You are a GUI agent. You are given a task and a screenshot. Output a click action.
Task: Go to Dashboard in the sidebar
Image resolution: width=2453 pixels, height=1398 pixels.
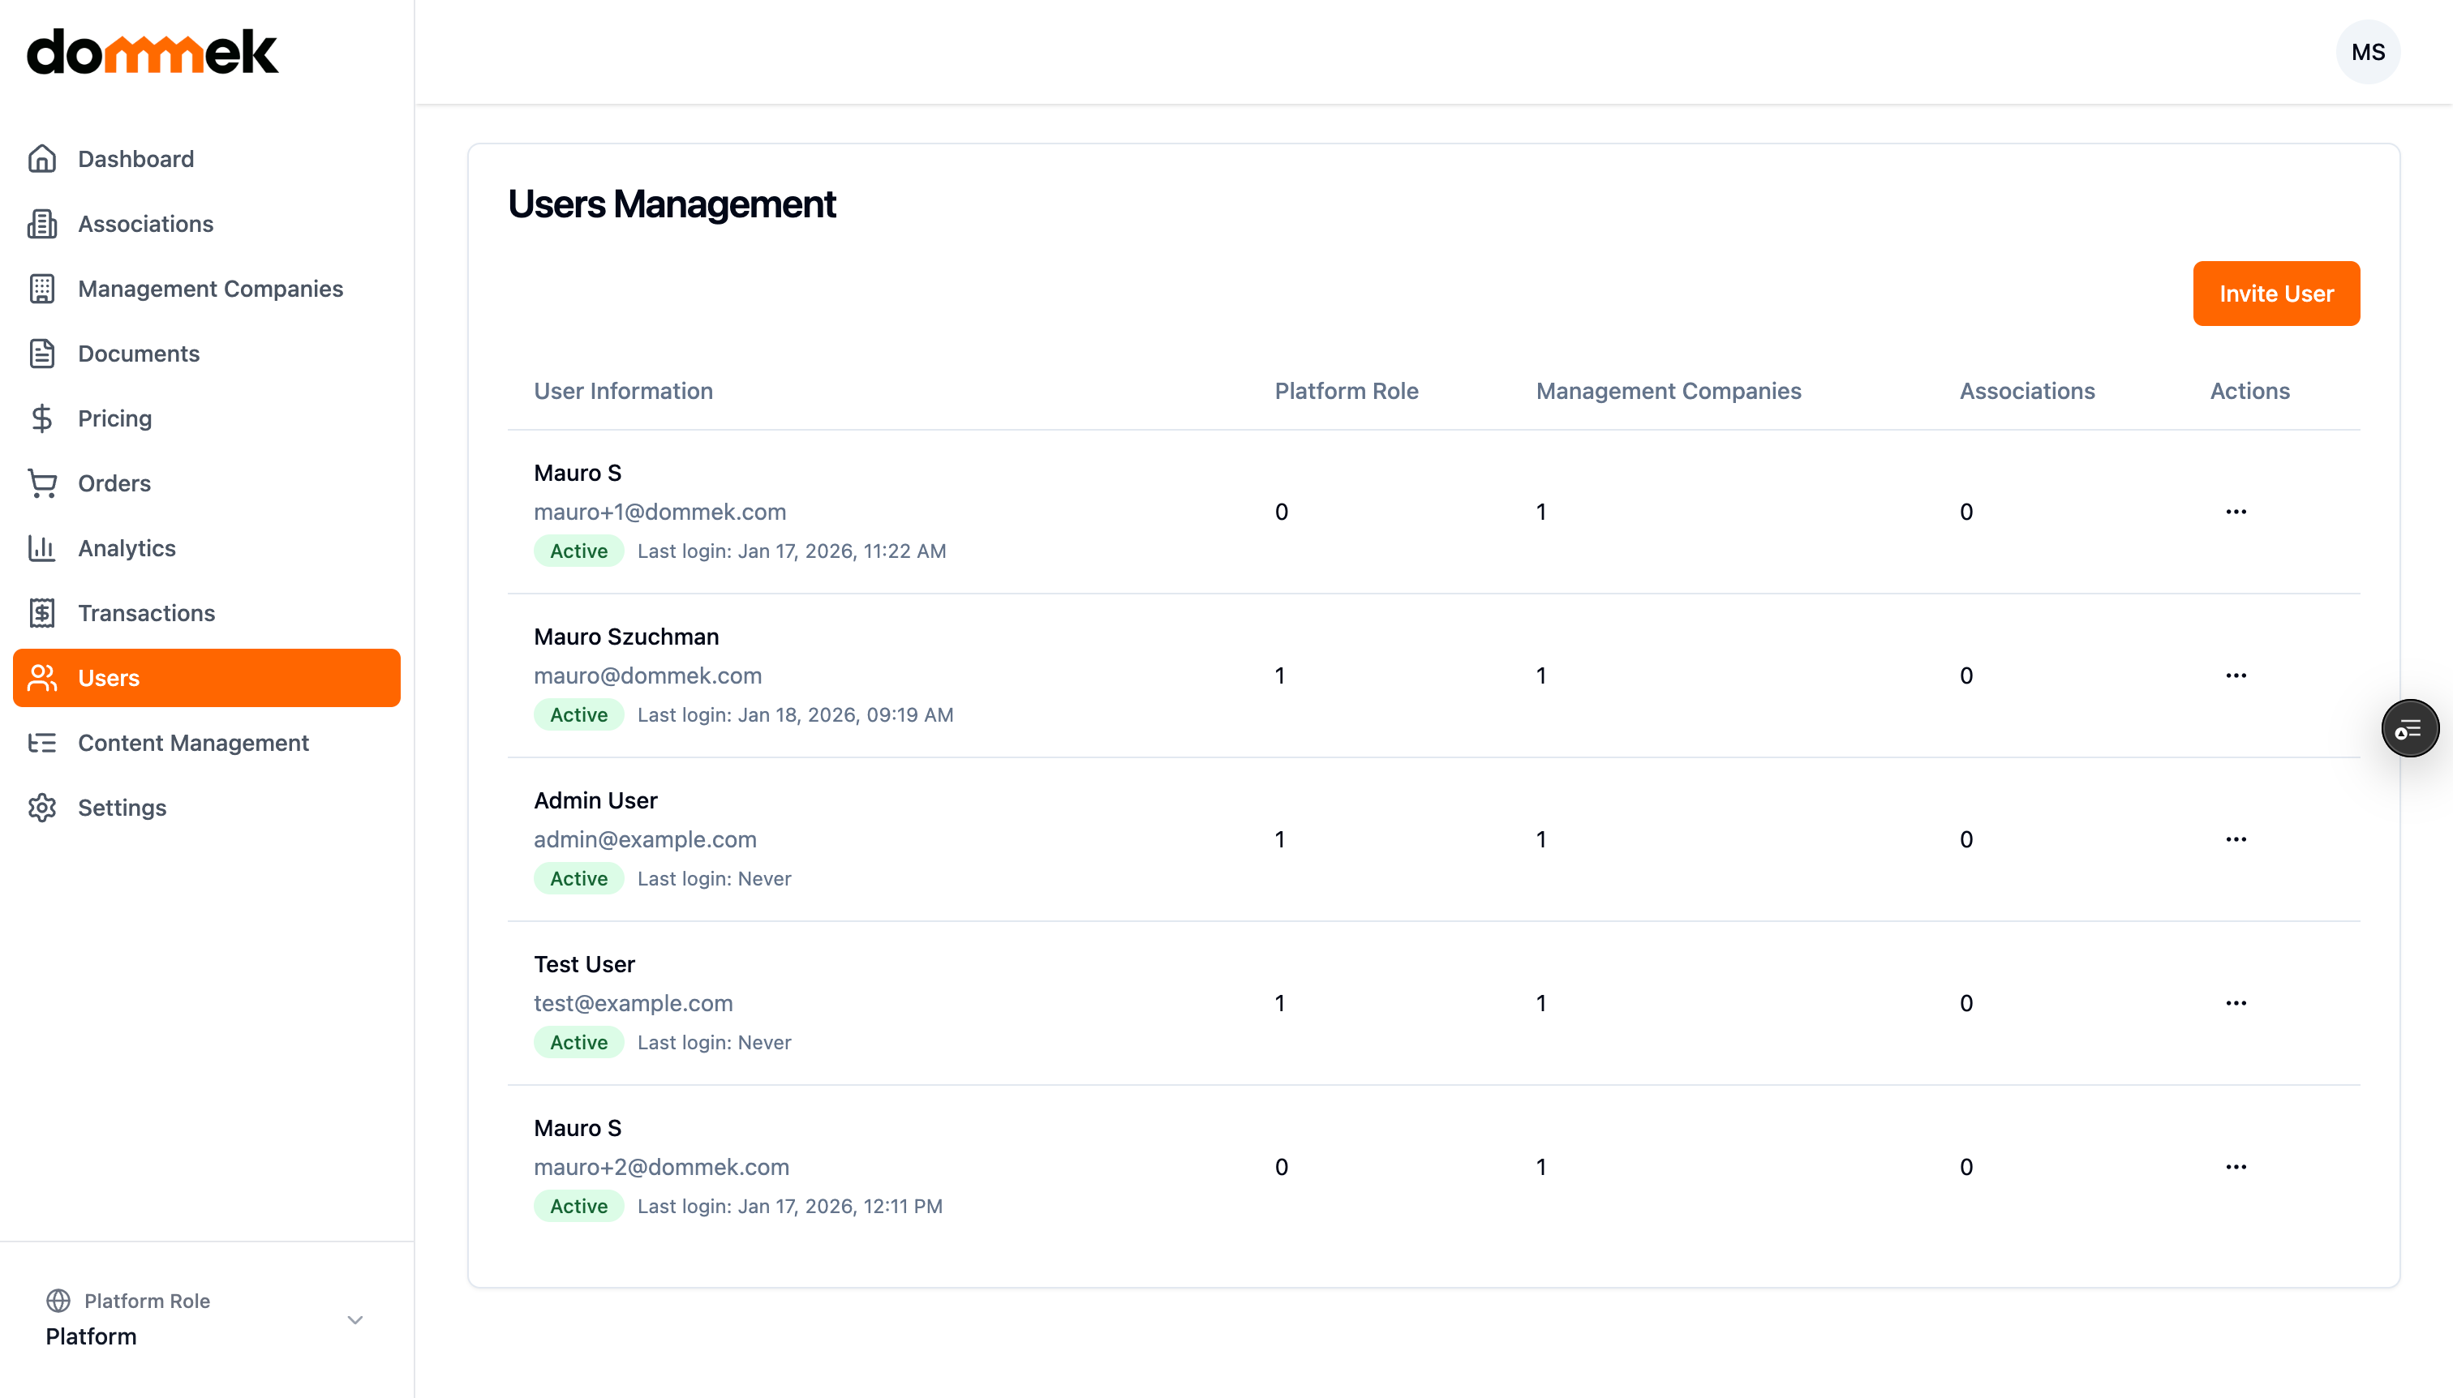click(207, 158)
